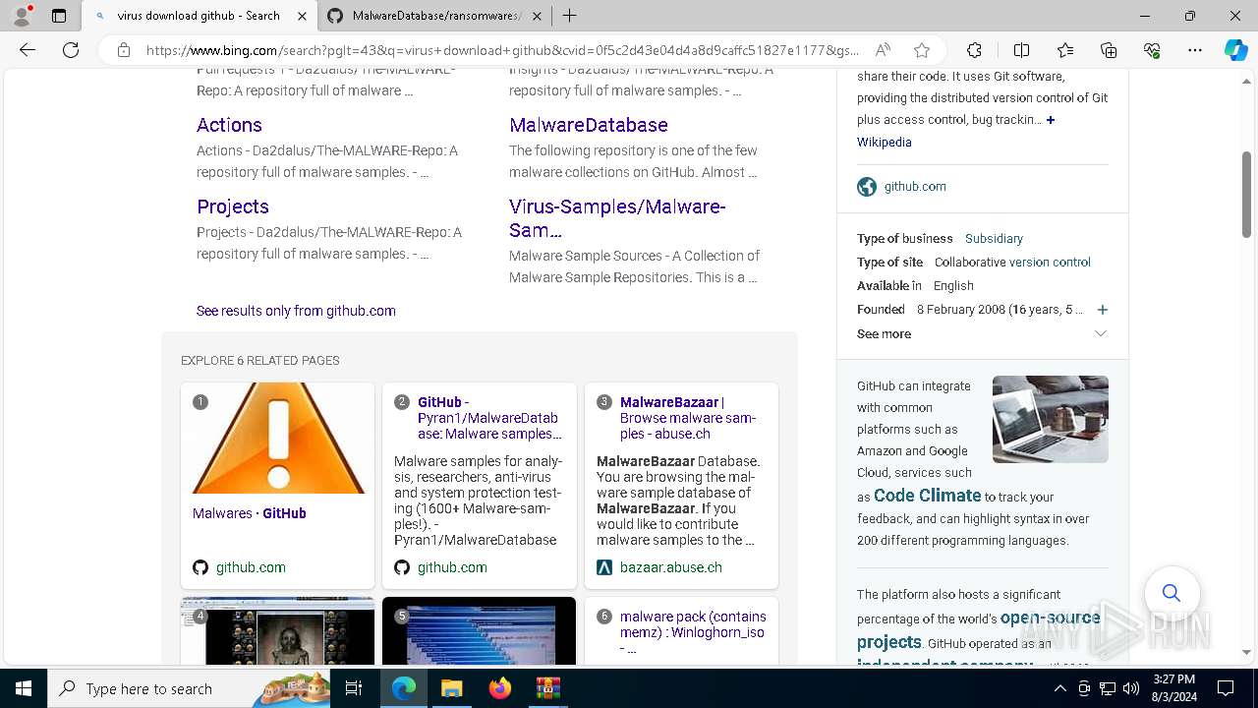This screenshot has width=1258, height=708.
Task: Open File Explorer from taskbar
Action: [x=451, y=688]
